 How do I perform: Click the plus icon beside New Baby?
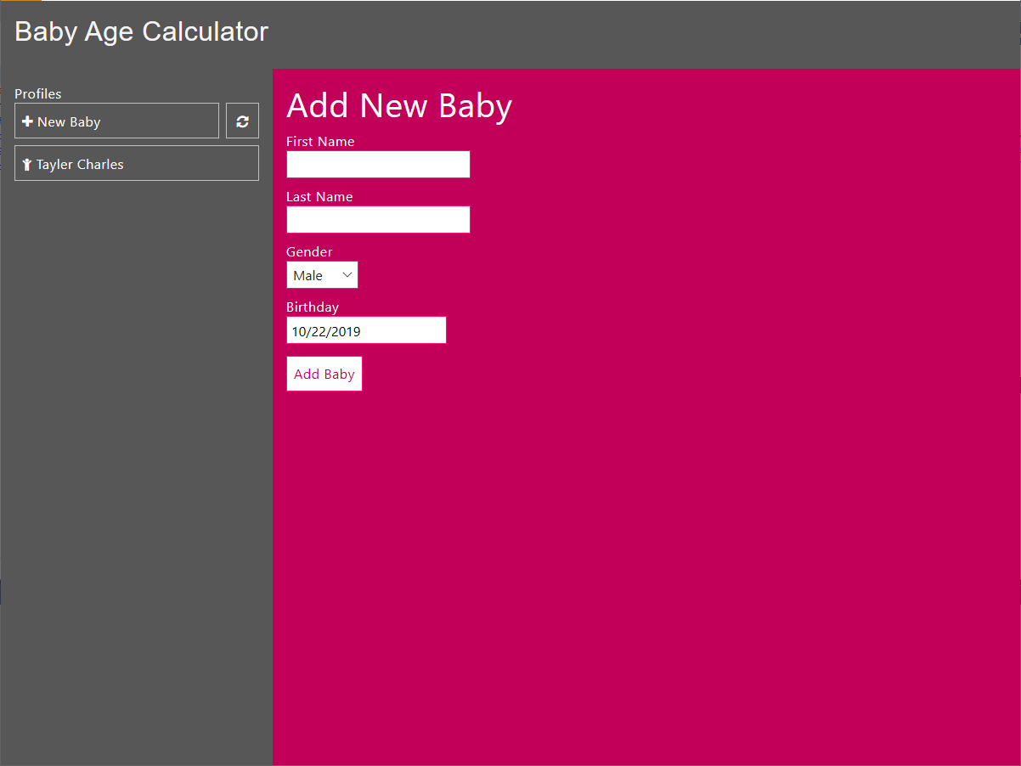pos(27,121)
